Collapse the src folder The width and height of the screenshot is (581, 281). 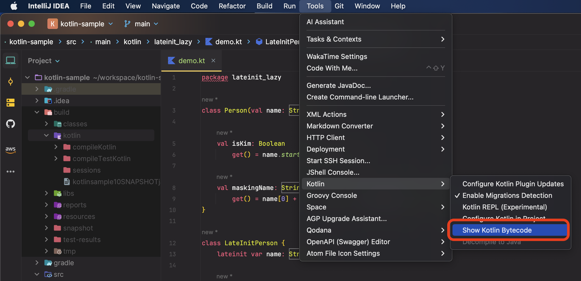coord(37,274)
